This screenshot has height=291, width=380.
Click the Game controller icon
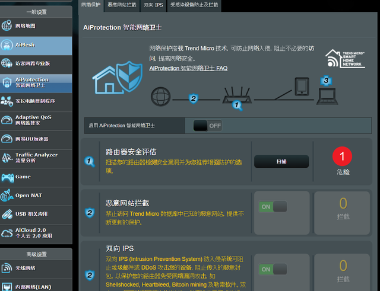coord(8,177)
